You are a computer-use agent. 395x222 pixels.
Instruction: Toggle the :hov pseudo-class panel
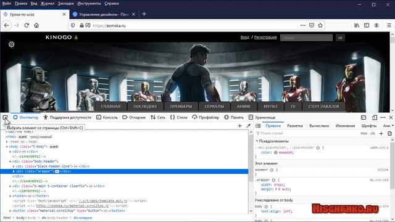coord(364,133)
